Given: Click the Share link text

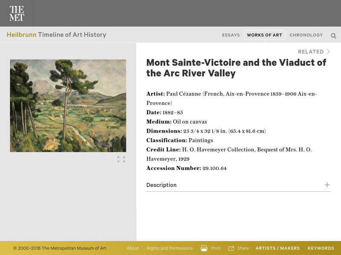Looking at the screenshot, I should [x=243, y=248].
